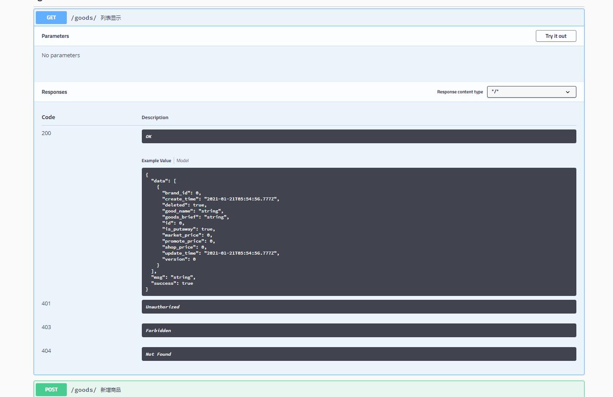
Task: Click the "good_name": "string" line
Action: pos(193,211)
